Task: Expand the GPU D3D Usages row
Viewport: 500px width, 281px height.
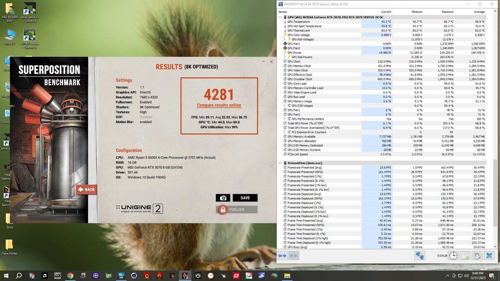Action: 284,106
